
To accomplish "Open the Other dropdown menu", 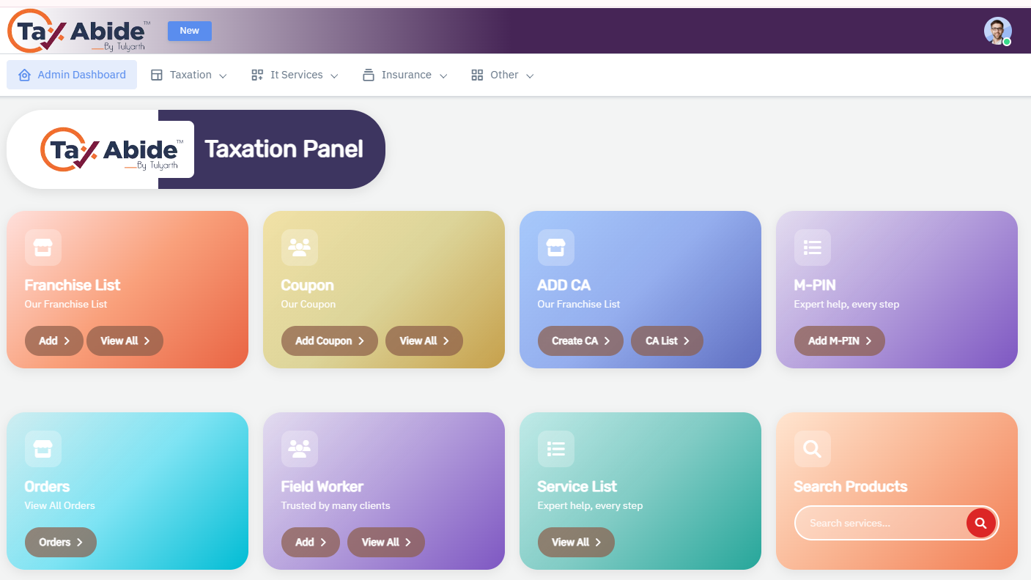I will [x=503, y=75].
